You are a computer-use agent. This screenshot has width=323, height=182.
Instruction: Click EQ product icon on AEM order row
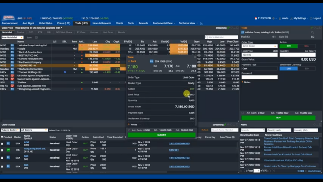coord(8,143)
